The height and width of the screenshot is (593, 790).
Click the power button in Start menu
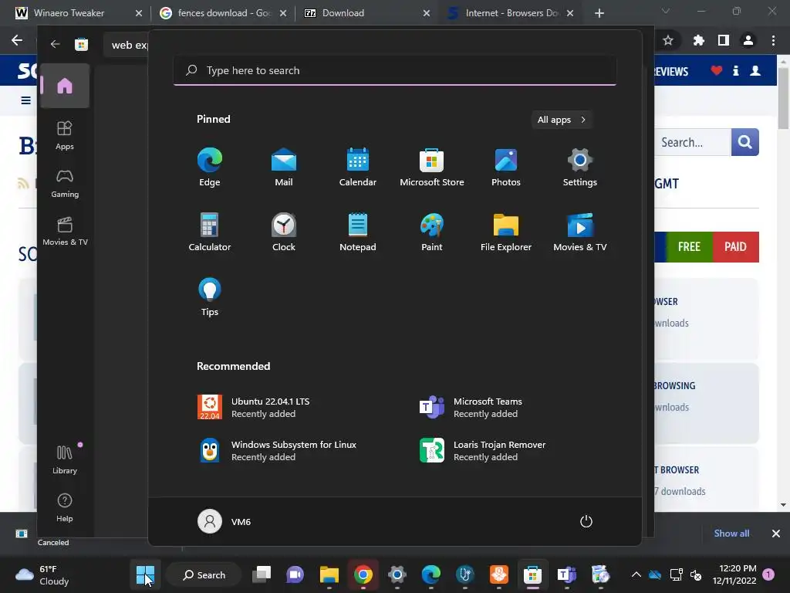(586, 521)
